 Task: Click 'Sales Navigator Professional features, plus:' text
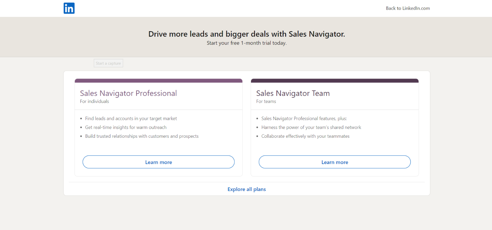(304, 119)
